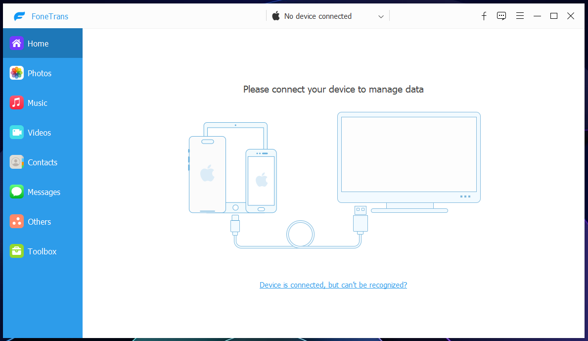Select the Music note icon
This screenshot has width=588, height=341.
coord(16,103)
